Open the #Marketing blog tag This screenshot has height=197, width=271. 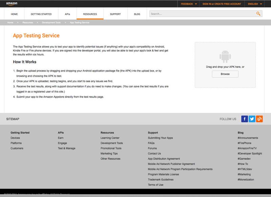tap(244, 174)
